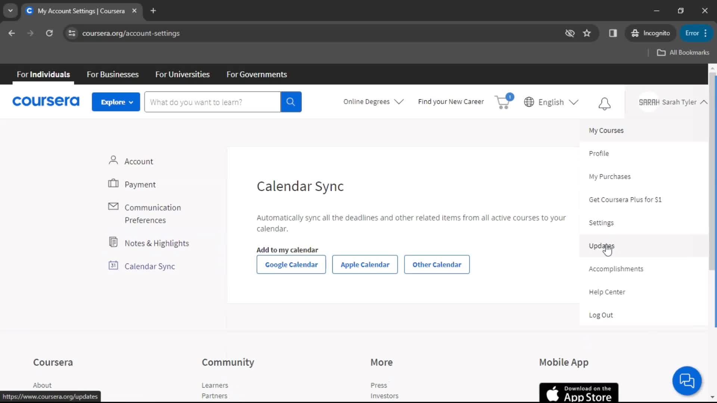This screenshot has width=717, height=403.
Task: Select Accomplishments from user menu
Action: click(643, 269)
